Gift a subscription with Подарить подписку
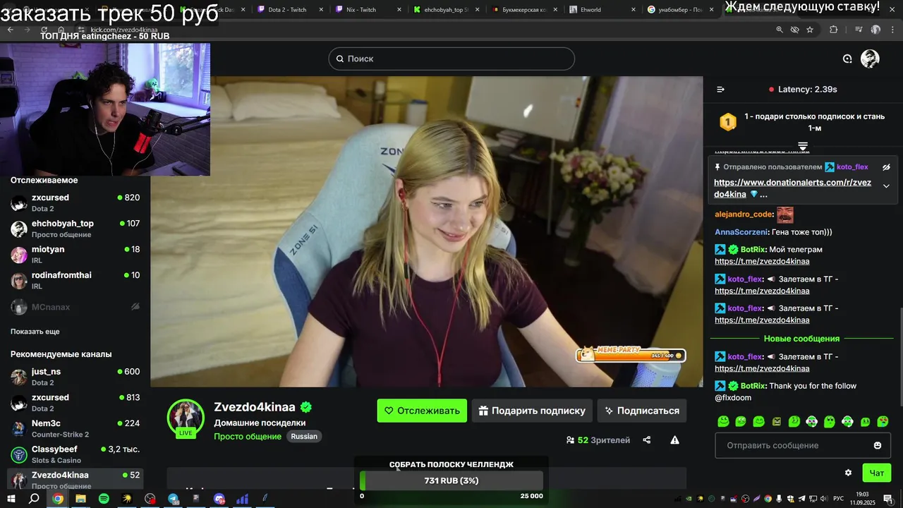The height and width of the screenshot is (508, 903). 533,411
